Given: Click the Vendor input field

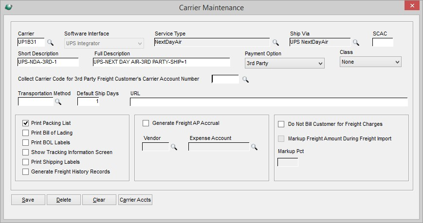Looking at the screenshot, I should point(156,147).
